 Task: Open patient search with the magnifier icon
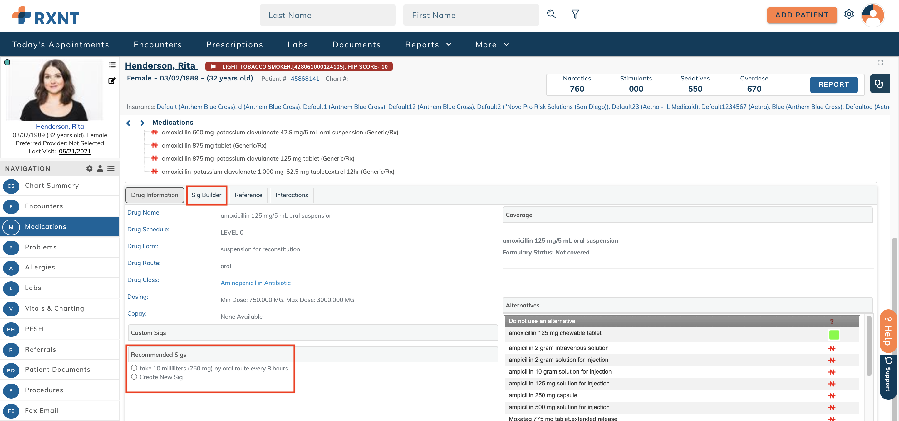pyautogui.click(x=551, y=14)
